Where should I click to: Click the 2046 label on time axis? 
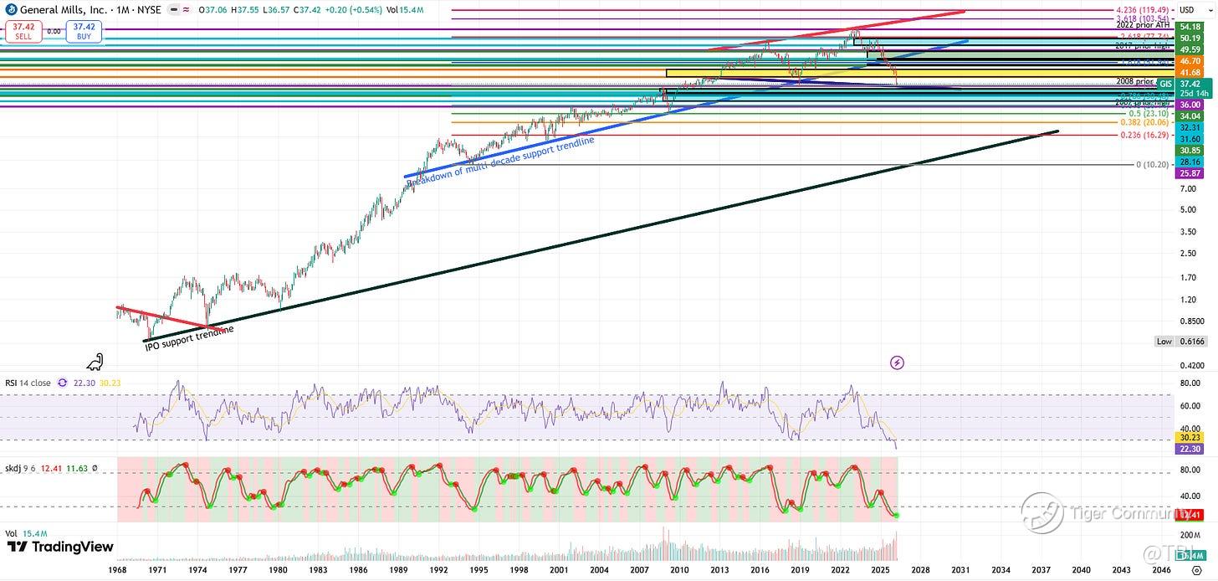coord(1161,568)
